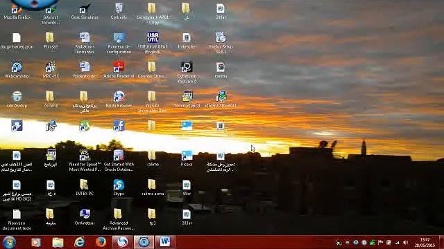Switch to Microsoft Word taskbar button
Image resolution: width=444 pixels, height=249 pixels.
165,242
